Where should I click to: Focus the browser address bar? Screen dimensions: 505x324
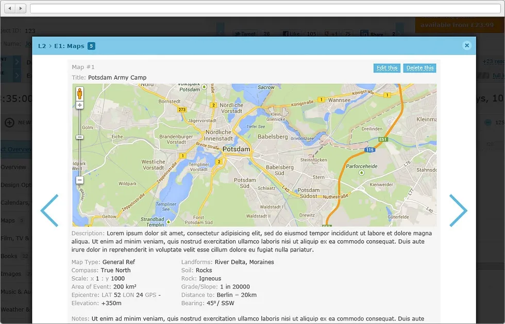[265, 8]
